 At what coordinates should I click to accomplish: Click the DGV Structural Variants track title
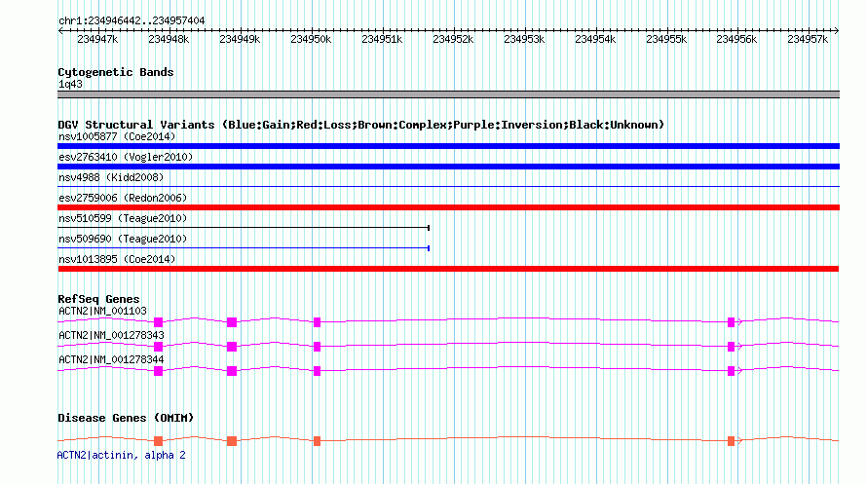[360, 125]
